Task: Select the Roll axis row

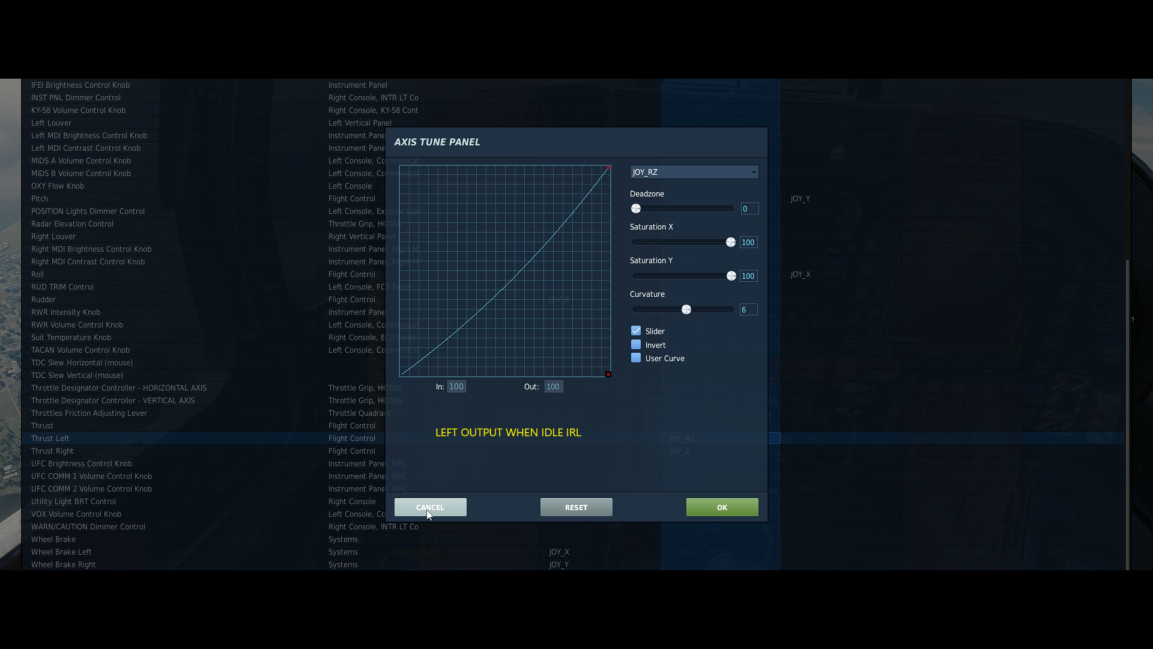Action: click(x=573, y=274)
